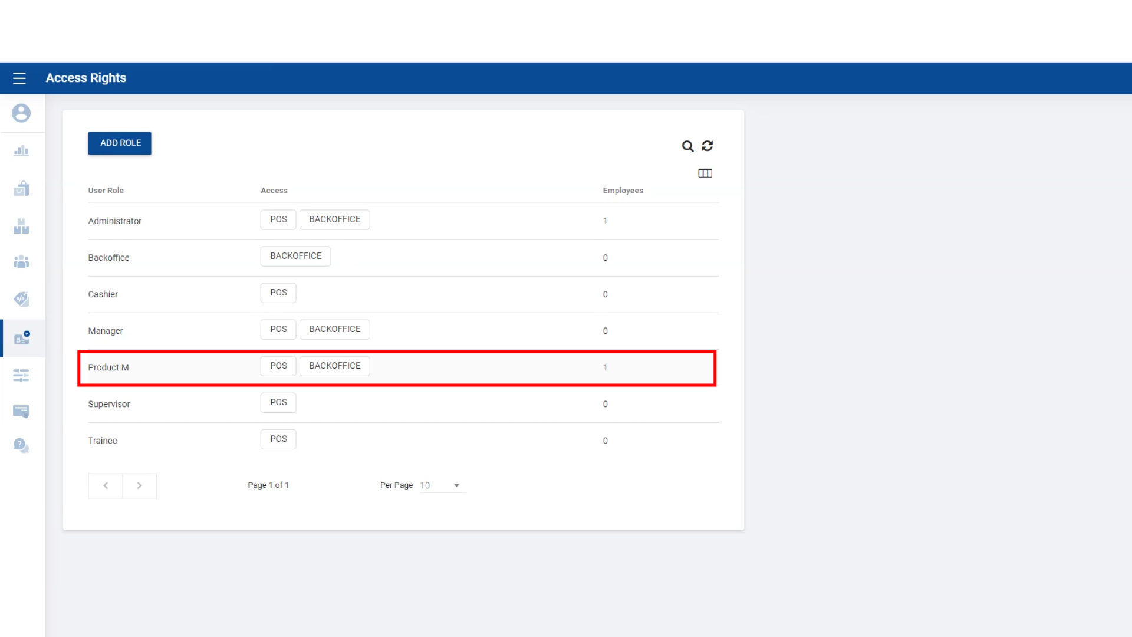Open the payment card sidebar icon

coord(21,411)
